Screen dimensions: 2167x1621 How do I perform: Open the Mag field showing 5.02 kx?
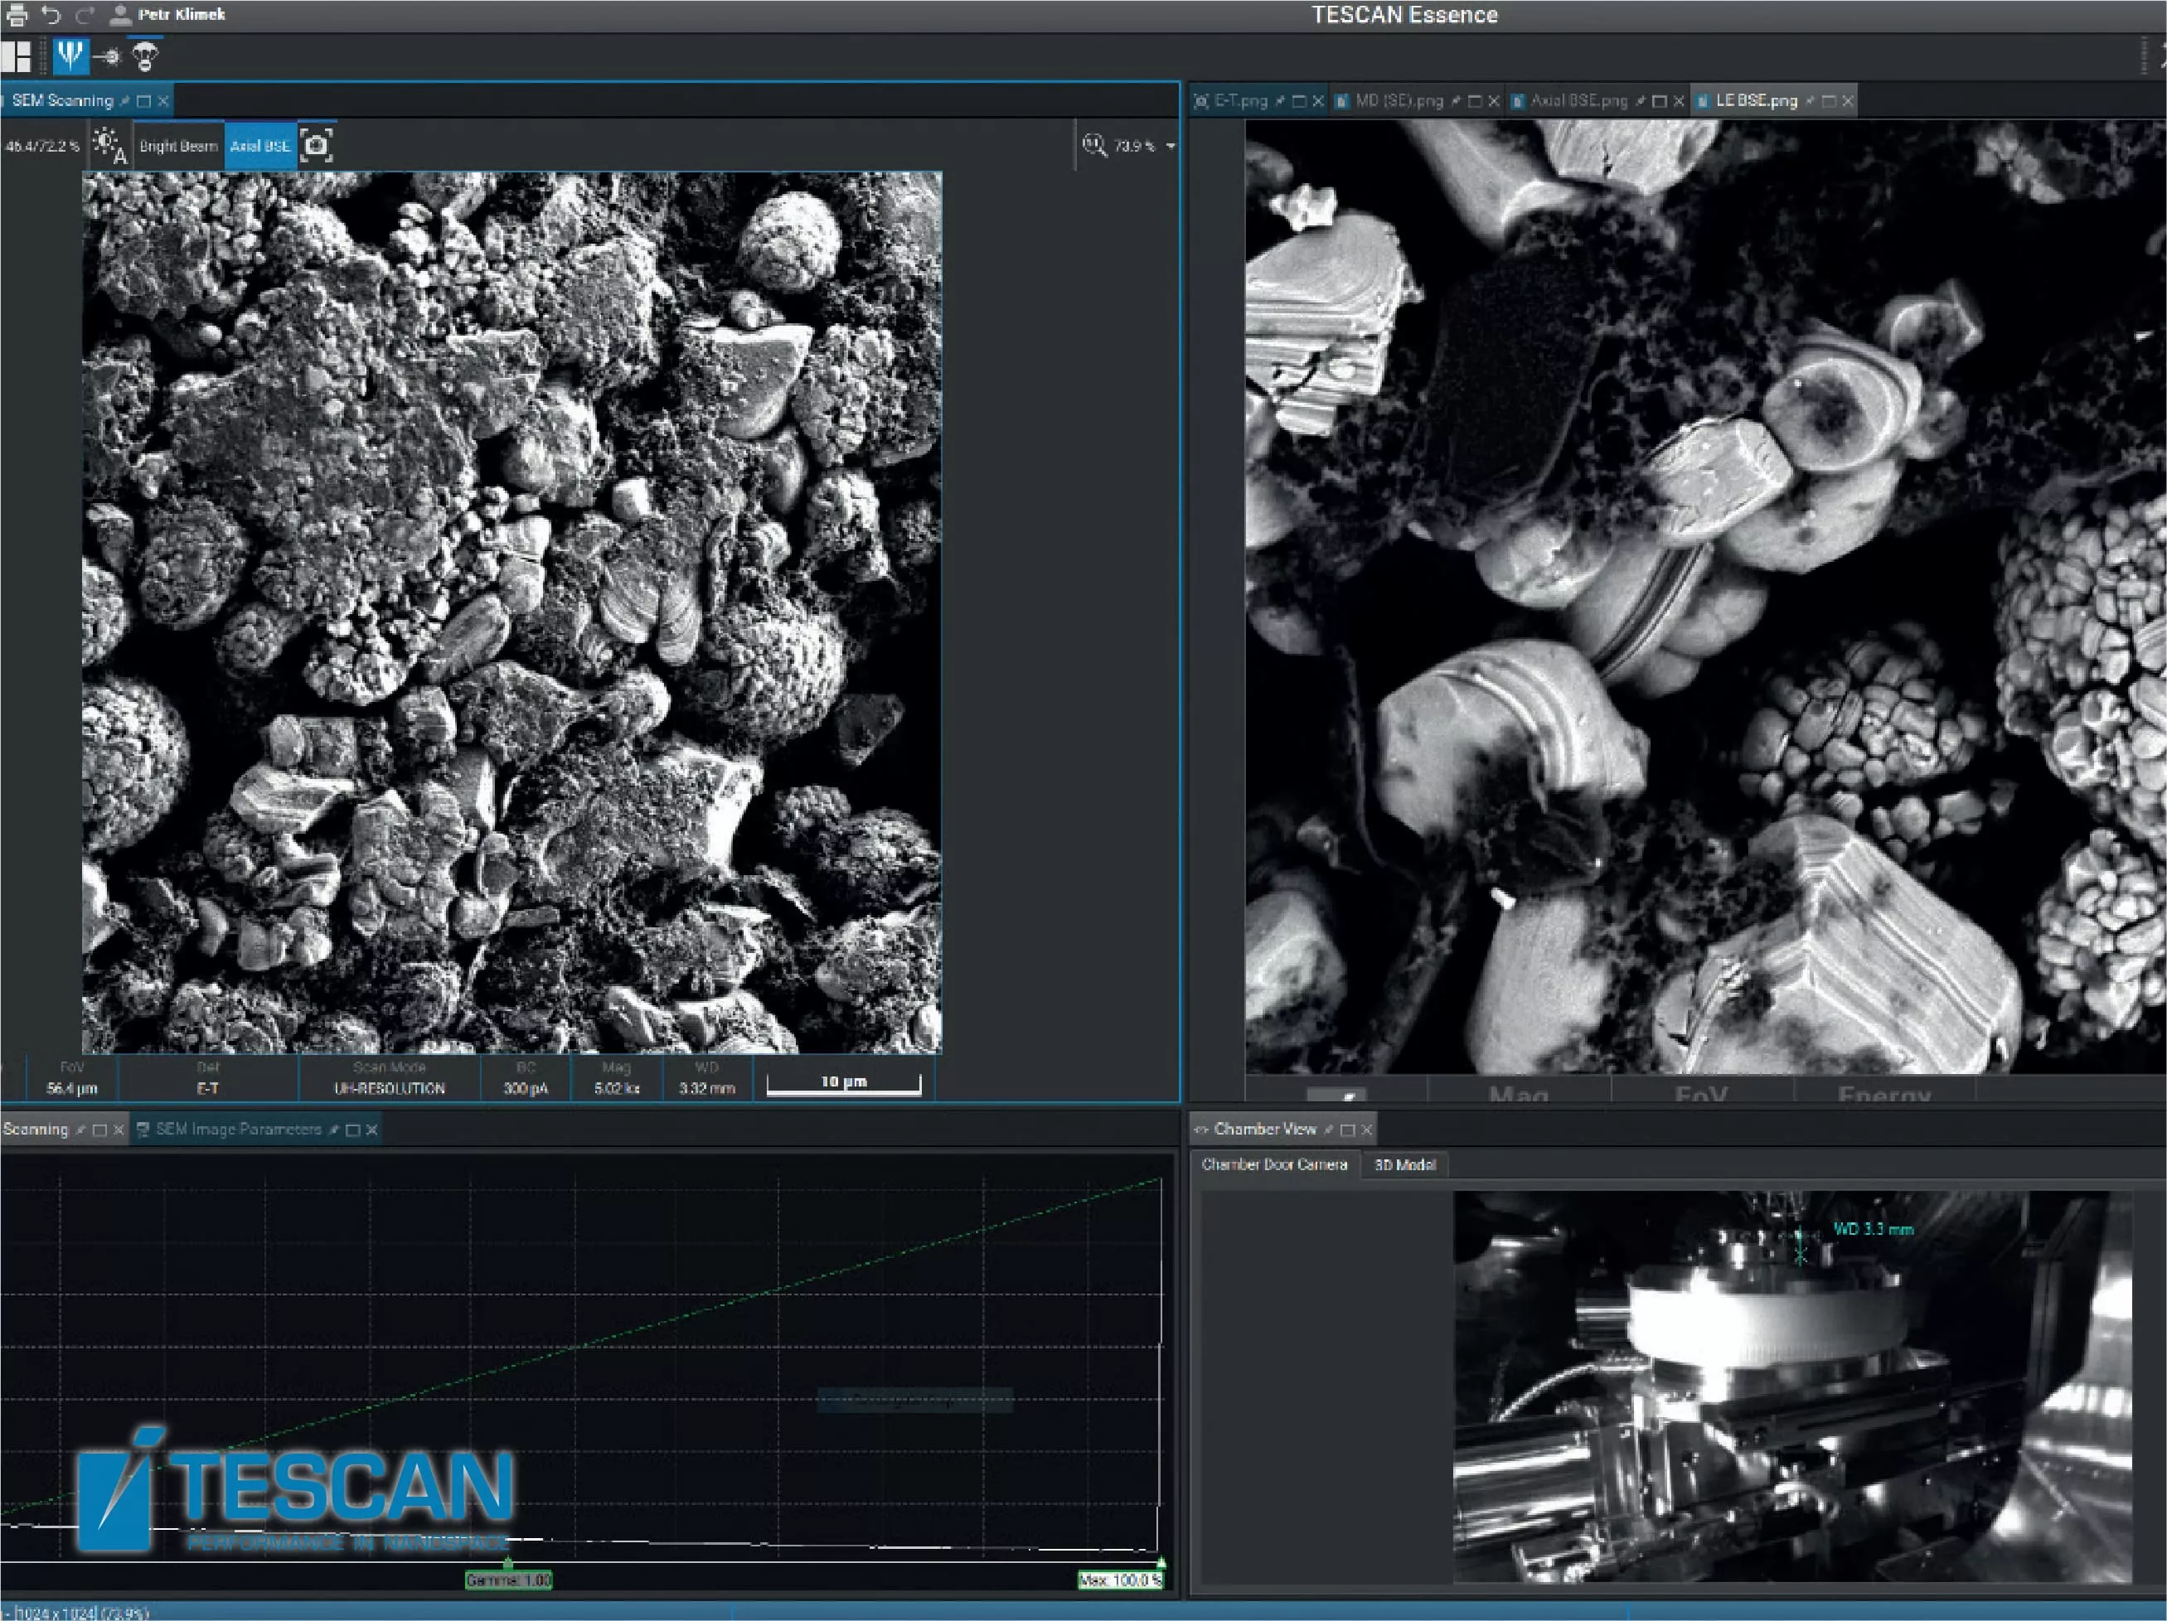point(615,1088)
